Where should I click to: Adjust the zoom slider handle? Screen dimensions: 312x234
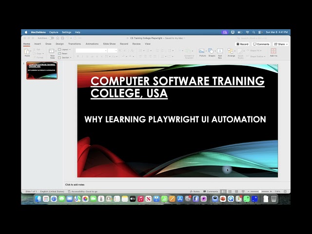260,192
